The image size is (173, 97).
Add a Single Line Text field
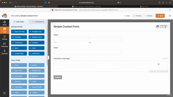(19, 32)
